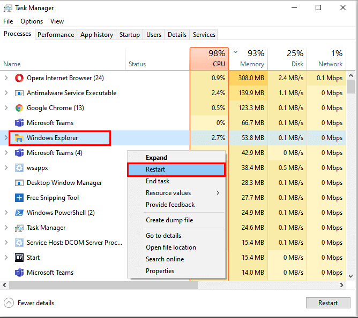
Task: Open the Startup tab
Action: pos(129,35)
